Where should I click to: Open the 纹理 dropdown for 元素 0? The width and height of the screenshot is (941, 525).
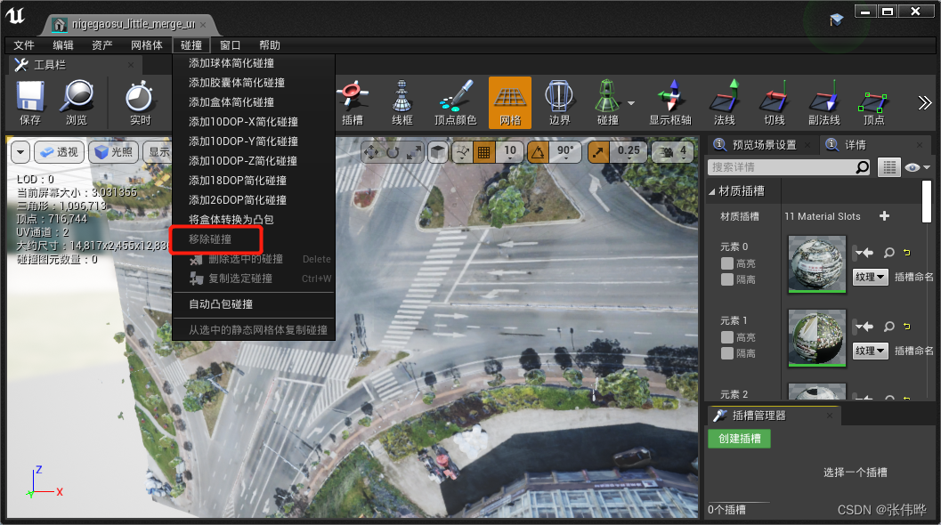(x=869, y=277)
